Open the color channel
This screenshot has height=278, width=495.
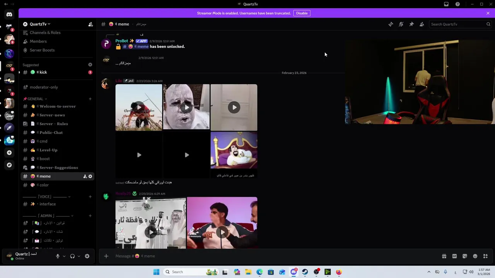[x=58, y=185]
